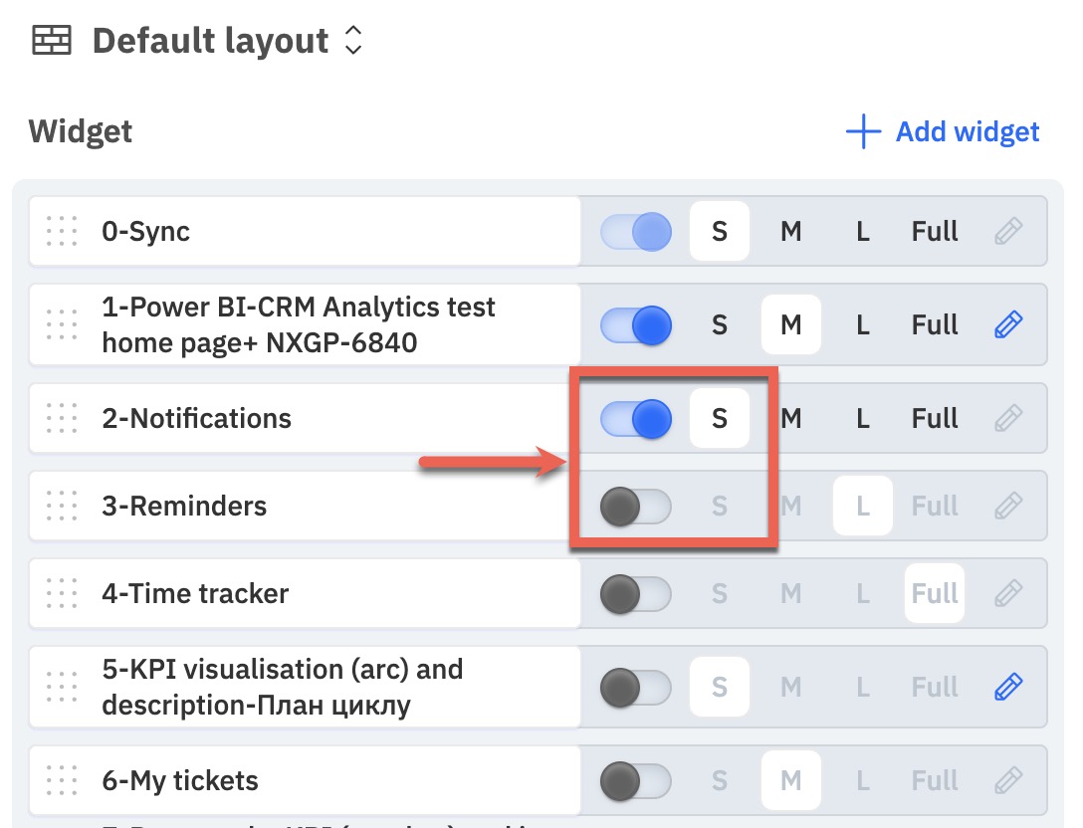This screenshot has height=828, width=1083.
Task: Click the layout grid icon beside Default layout
Action: pyautogui.click(x=52, y=40)
